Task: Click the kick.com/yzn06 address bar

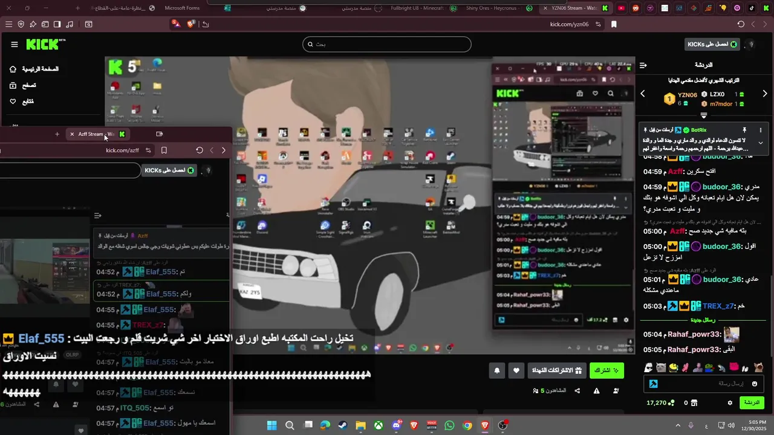Action: (569, 24)
